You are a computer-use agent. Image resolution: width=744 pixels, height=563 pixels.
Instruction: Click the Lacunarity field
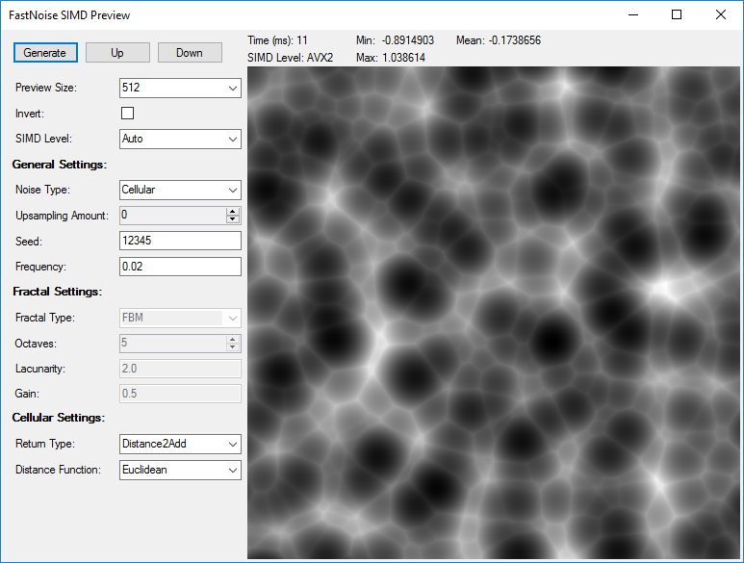click(180, 369)
